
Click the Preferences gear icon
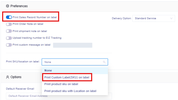click(7, 6)
